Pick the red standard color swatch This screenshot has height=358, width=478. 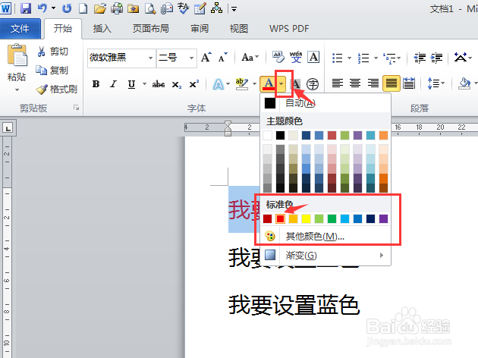[x=280, y=218]
